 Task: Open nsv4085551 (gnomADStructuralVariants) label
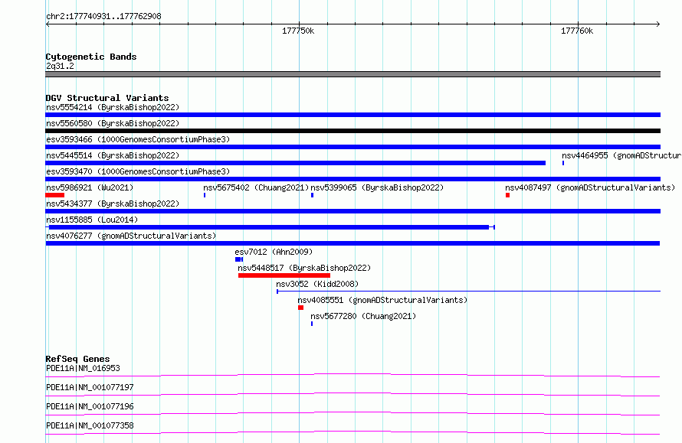382,300
